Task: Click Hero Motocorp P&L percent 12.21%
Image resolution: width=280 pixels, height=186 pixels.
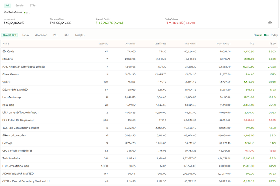Action: click(x=272, y=97)
